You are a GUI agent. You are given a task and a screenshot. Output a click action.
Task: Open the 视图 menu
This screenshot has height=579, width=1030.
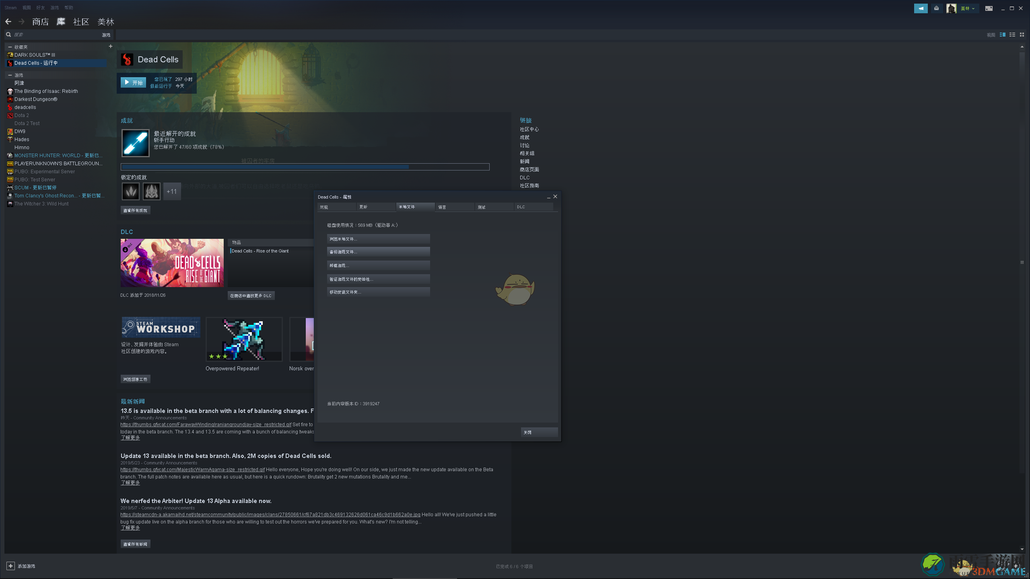[27, 8]
